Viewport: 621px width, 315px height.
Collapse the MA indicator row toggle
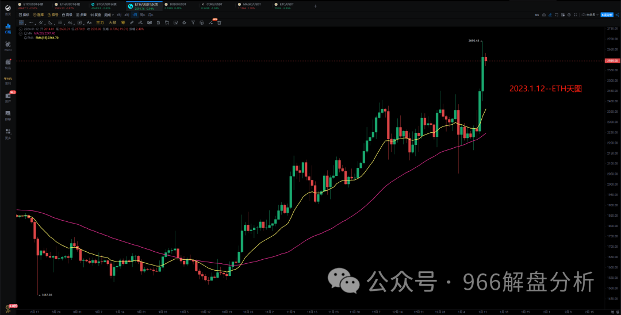pyautogui.click(x=21, y=34)
